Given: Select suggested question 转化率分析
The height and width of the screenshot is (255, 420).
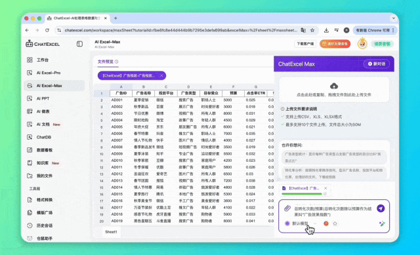Looking at the screenshot, I should click(334, 174).
